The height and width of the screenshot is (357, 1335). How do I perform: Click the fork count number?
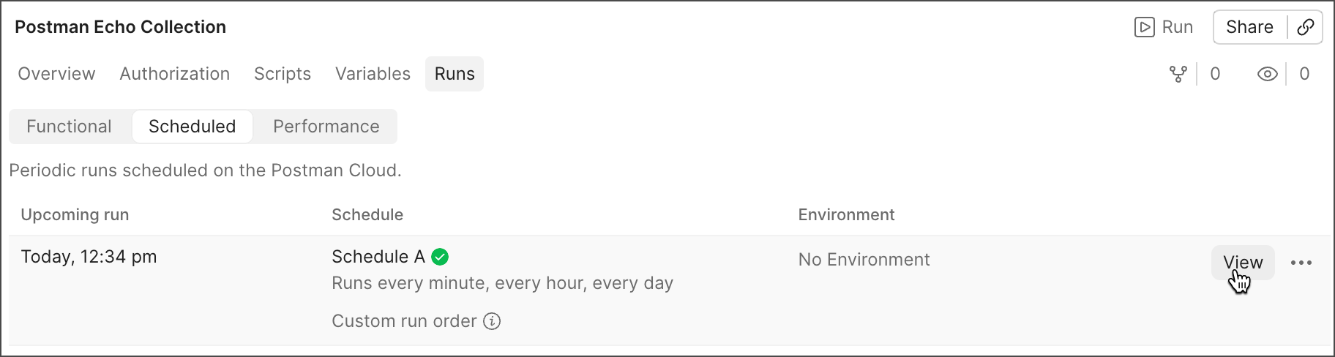1215,74
